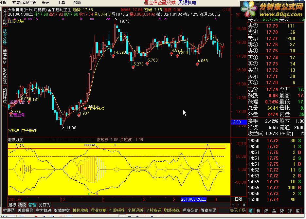Click the 15:00 17.74 trade record row

pos(276,199)
